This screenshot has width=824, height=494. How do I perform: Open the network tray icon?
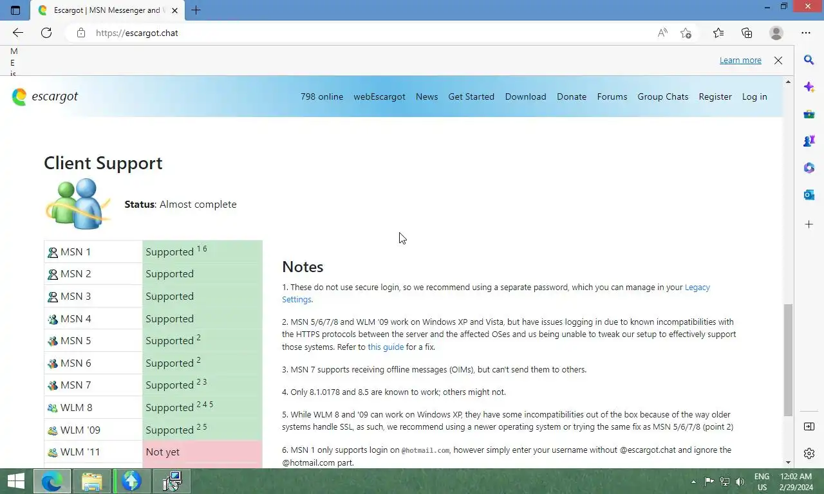[724, 482]
